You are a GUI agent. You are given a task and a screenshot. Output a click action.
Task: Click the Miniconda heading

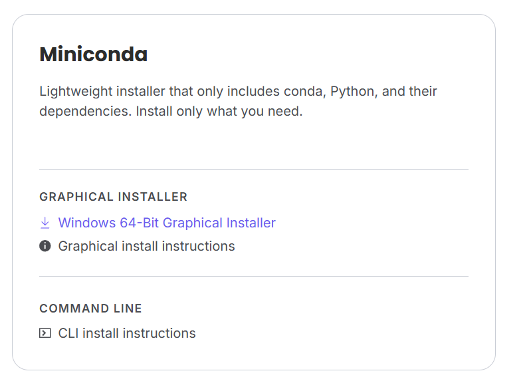click(x=94, y=55)
